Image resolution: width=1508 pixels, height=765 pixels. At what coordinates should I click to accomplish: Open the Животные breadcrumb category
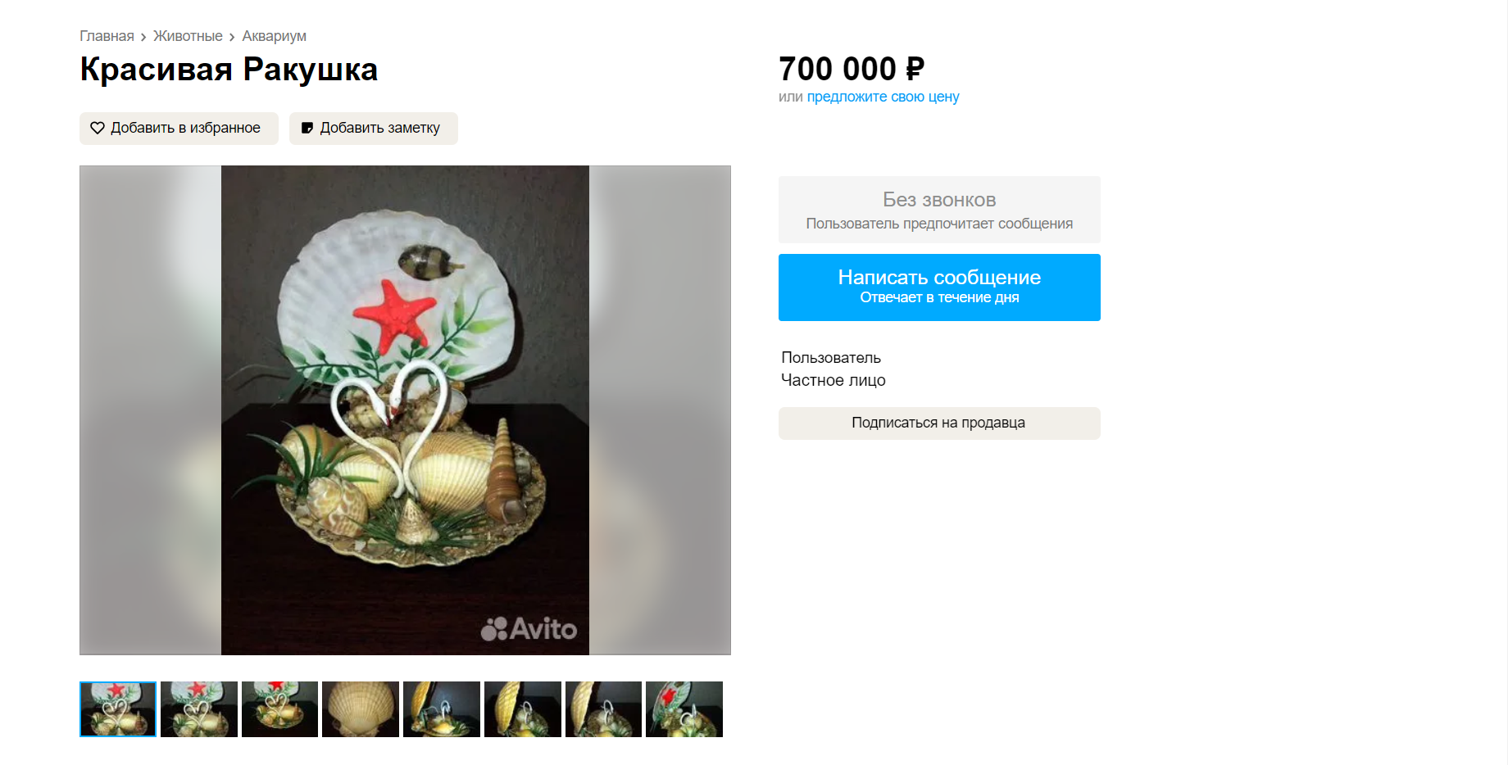(x=188, y=36)
